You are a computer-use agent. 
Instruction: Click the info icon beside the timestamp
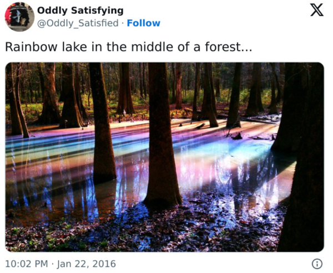[317, 264]
